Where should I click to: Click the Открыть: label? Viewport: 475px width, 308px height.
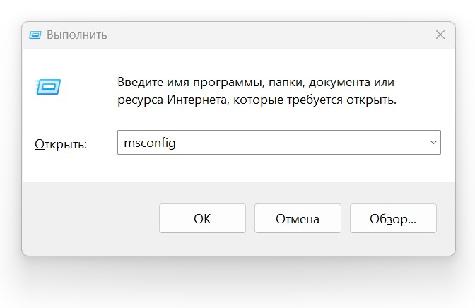pos(61,144)
